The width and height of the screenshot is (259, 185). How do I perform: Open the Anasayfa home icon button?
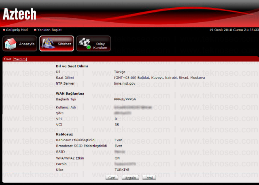[x=20, y=44]
